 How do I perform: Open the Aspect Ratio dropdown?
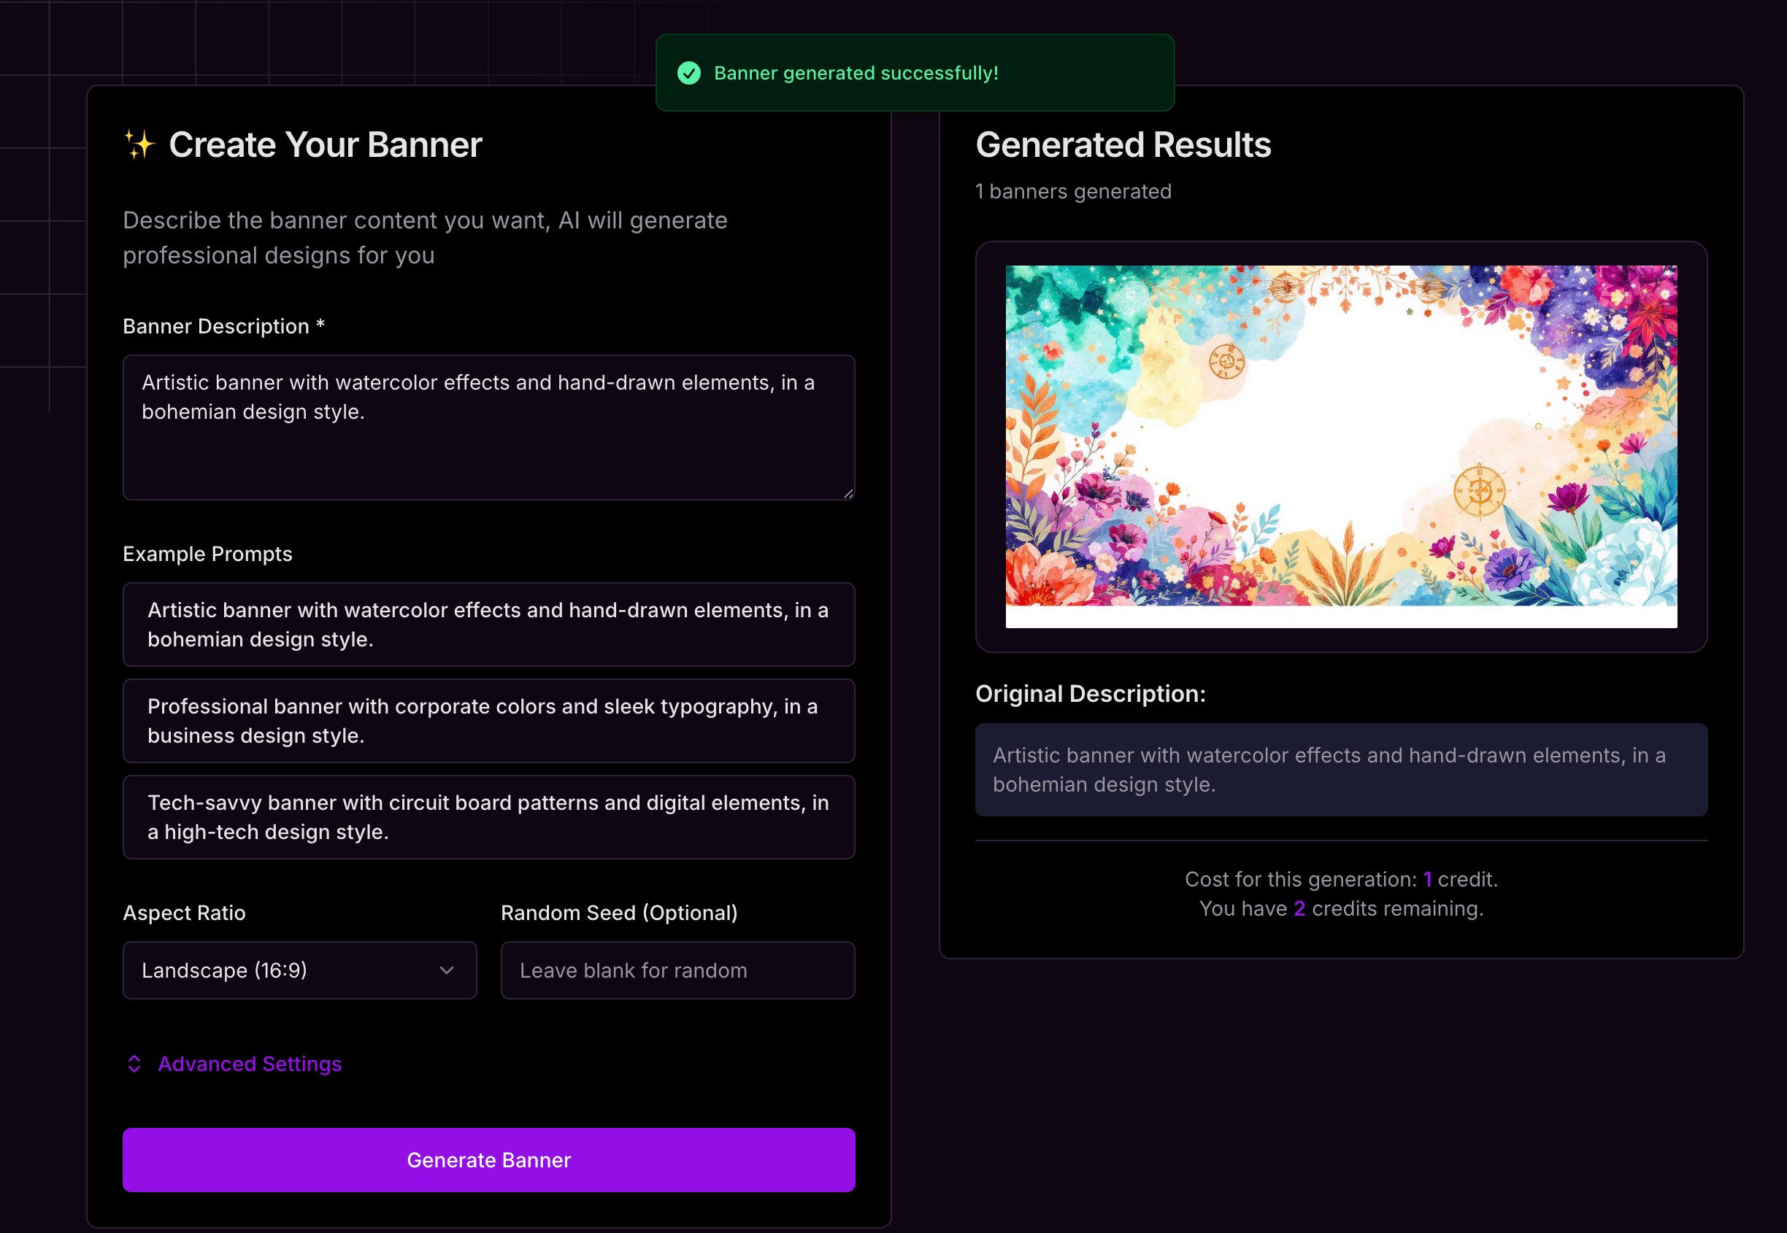click(300, 970)
